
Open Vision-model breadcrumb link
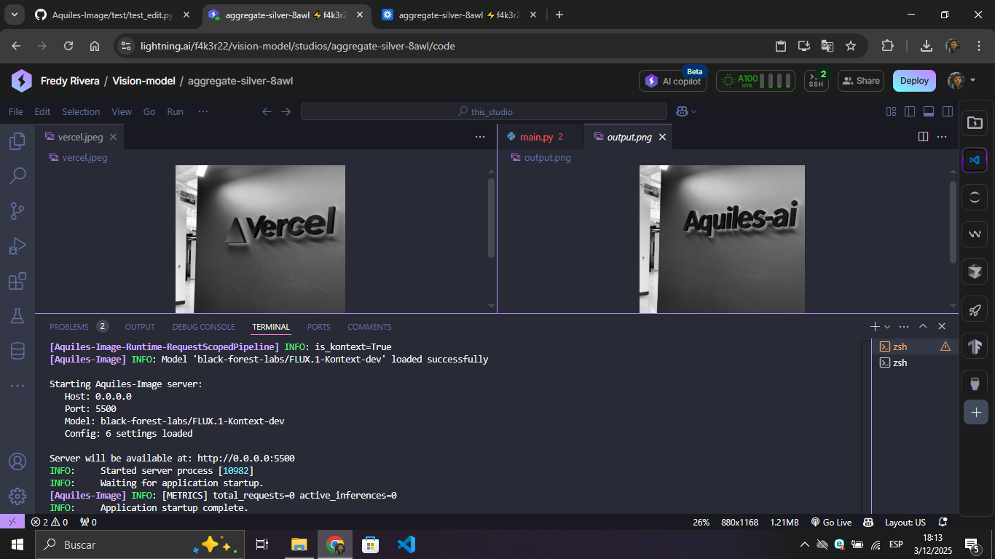coord(143,81)
